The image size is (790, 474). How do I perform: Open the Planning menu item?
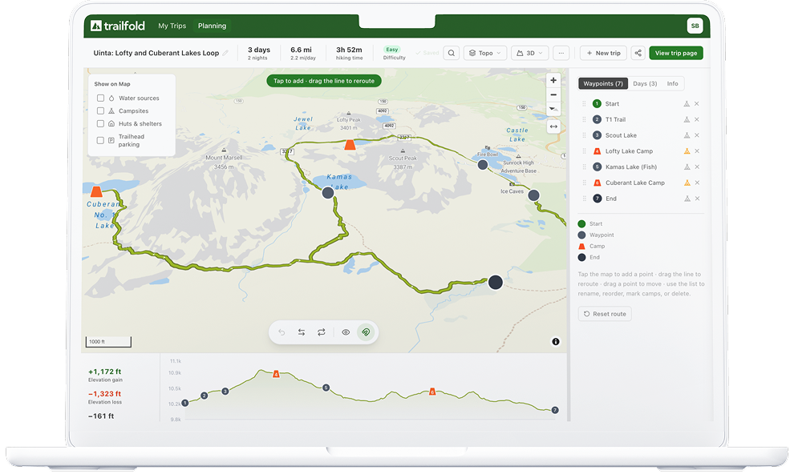212,26
